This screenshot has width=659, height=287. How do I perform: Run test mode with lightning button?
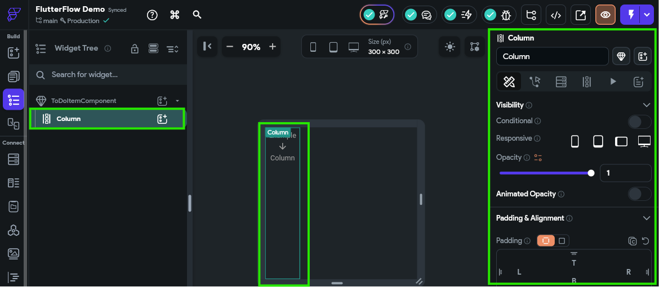coord(630,15)
